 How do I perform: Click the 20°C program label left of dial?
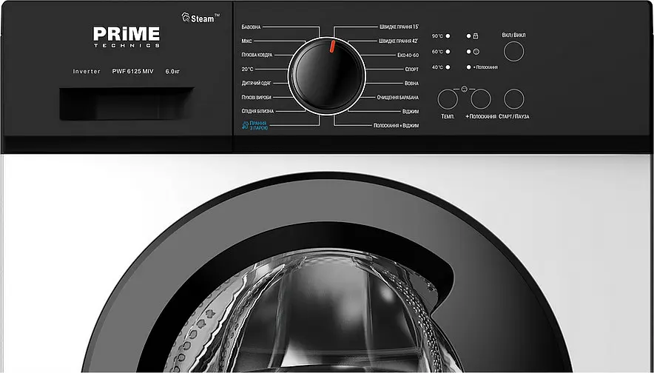coord(247,70)
